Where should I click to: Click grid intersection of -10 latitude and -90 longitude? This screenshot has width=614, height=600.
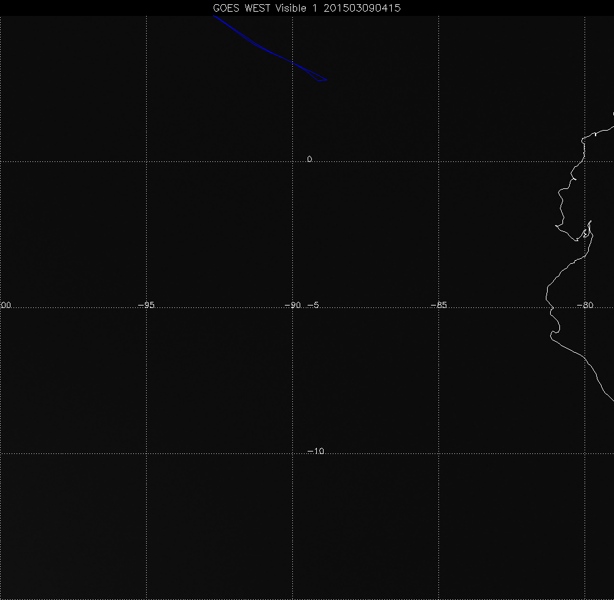click(292, 453)
